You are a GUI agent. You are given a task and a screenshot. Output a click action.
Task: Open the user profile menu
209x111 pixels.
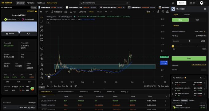[x=203, y=3]
